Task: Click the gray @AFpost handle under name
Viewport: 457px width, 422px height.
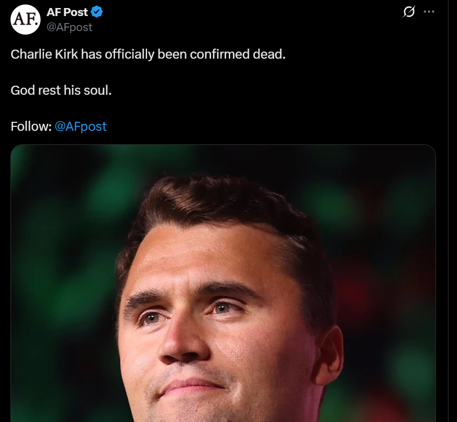Action: click(70, 28)
